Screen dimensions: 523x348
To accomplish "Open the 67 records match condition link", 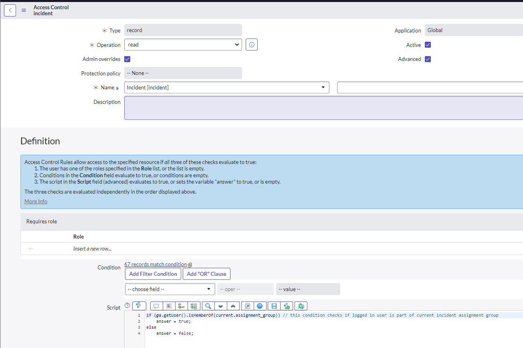I will pos(155,264).
